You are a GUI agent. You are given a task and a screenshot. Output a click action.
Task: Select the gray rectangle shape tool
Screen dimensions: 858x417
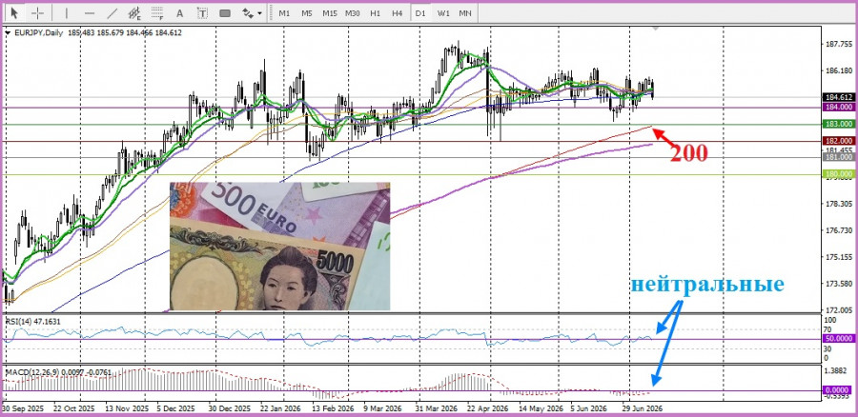pyautogui.click(x=225, y=12)
